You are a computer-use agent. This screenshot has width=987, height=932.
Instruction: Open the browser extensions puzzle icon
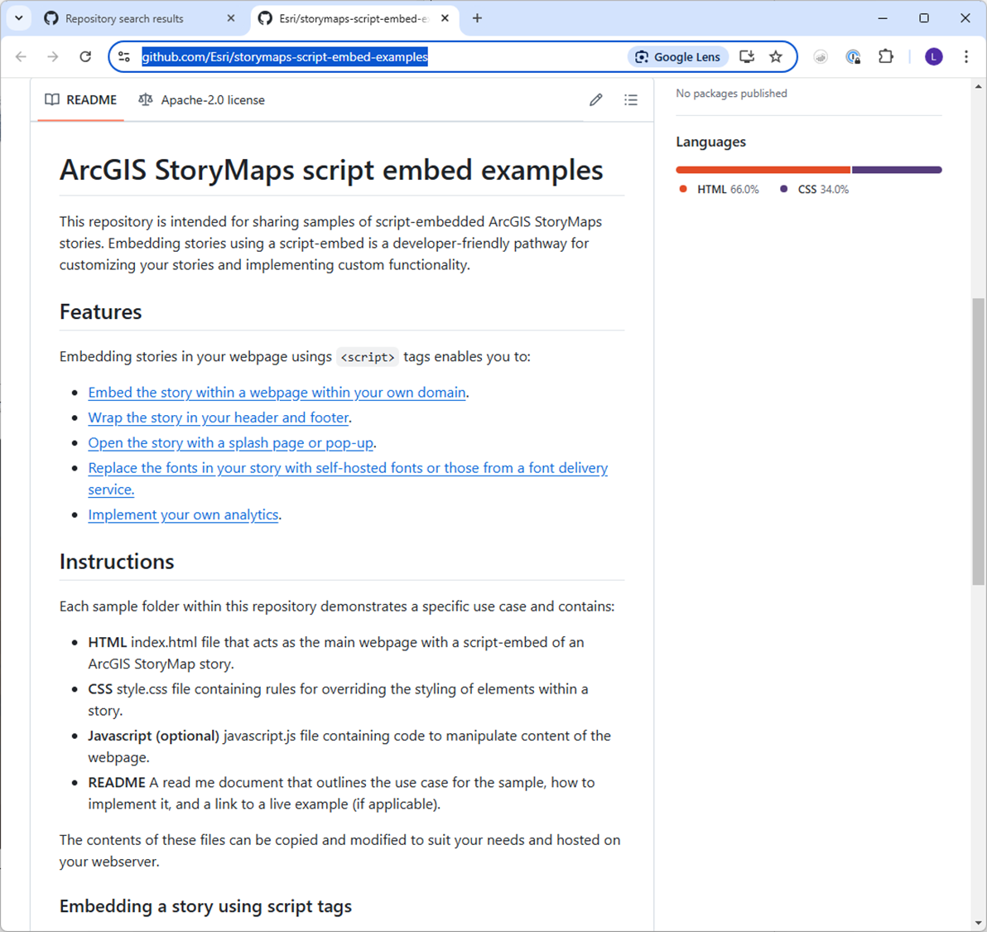(x=885, y=56)
